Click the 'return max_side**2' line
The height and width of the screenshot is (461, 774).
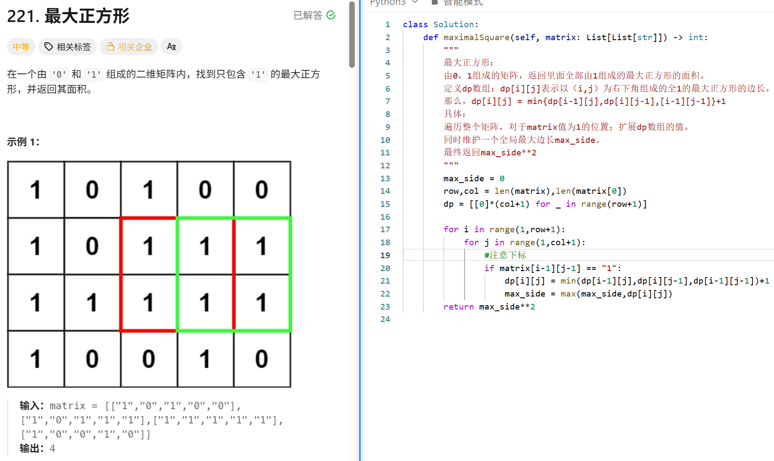click(489, 306)
